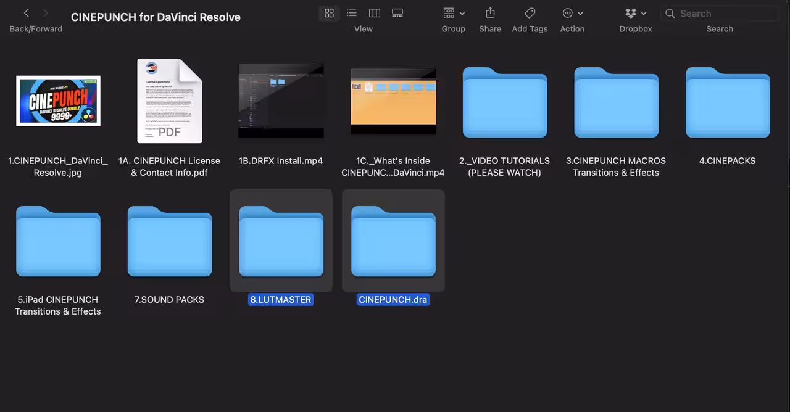Click the search magnifier icon
Image resolution: width=790 pixels, height=412 pixels.
point(670,14)
